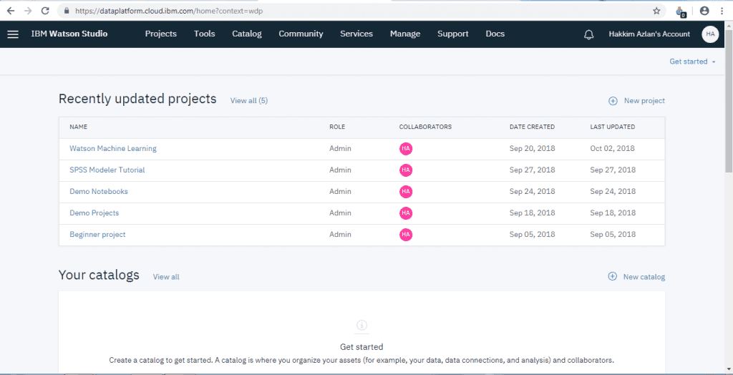Click Sep 20, 2018 date created cell
Viewport: 733px width, 375px height.
pyautogui.click(x=533, y=149)
